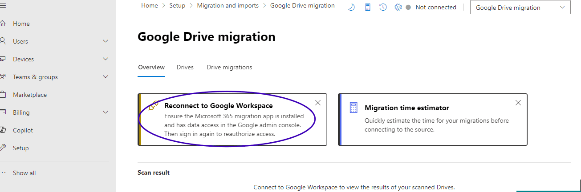Open the history clock icon

tap(383, 7)
